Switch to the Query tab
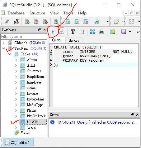 [57, 40]
